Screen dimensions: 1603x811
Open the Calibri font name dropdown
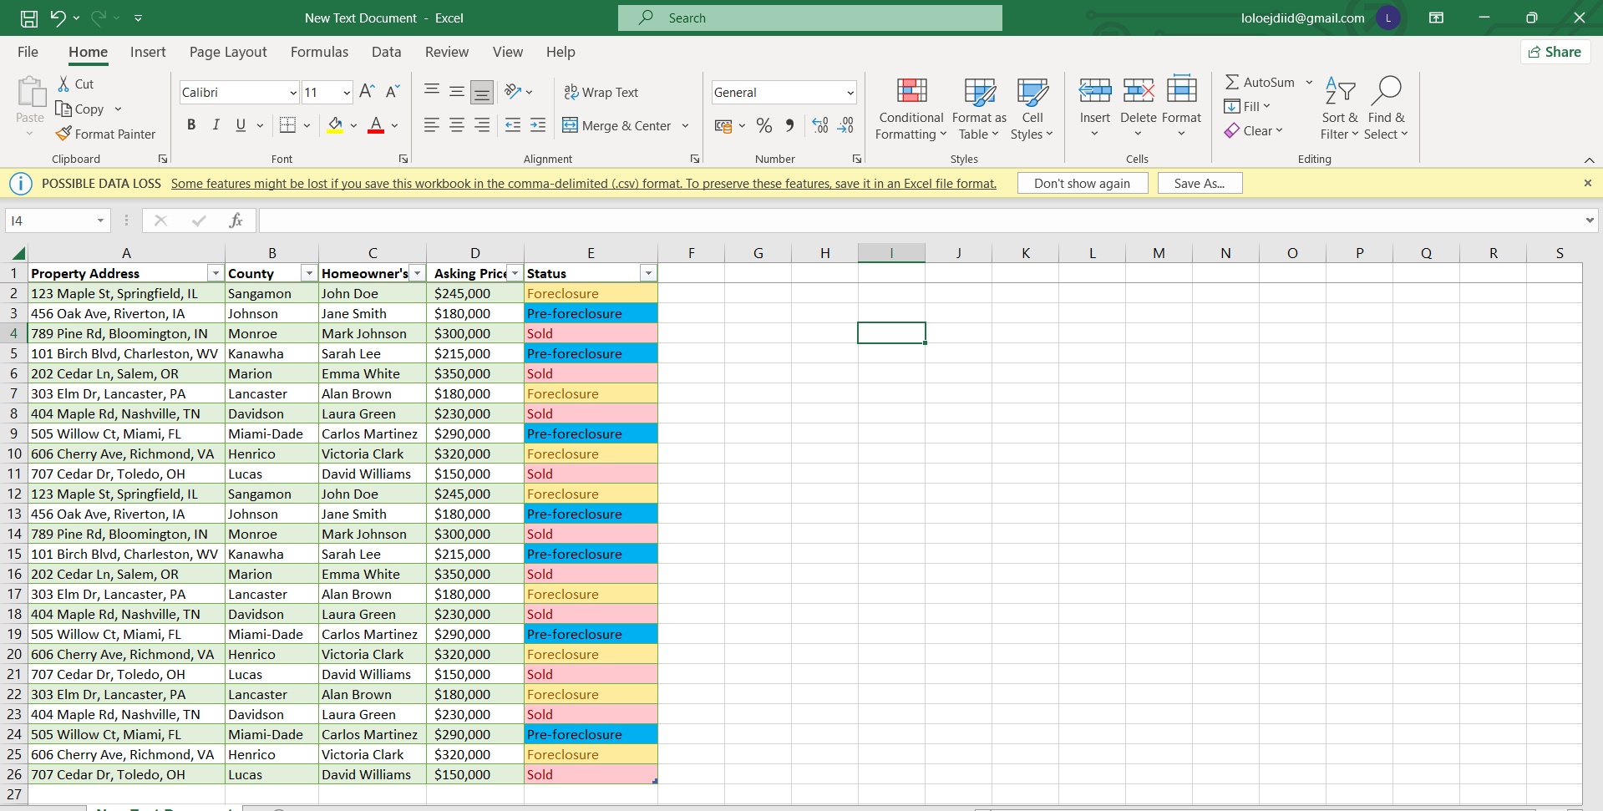pos(292,93)
